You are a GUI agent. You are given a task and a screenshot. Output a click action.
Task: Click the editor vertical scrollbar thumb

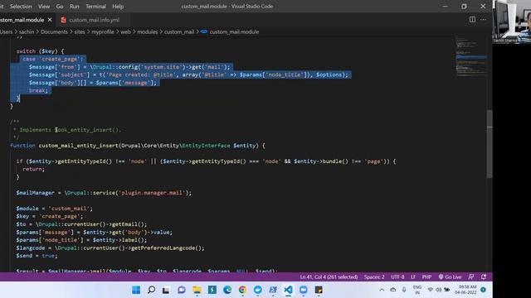point(490,144)
